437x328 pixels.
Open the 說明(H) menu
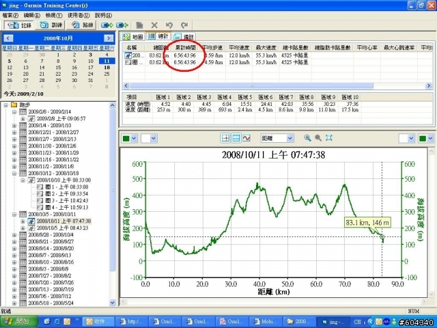103,15
